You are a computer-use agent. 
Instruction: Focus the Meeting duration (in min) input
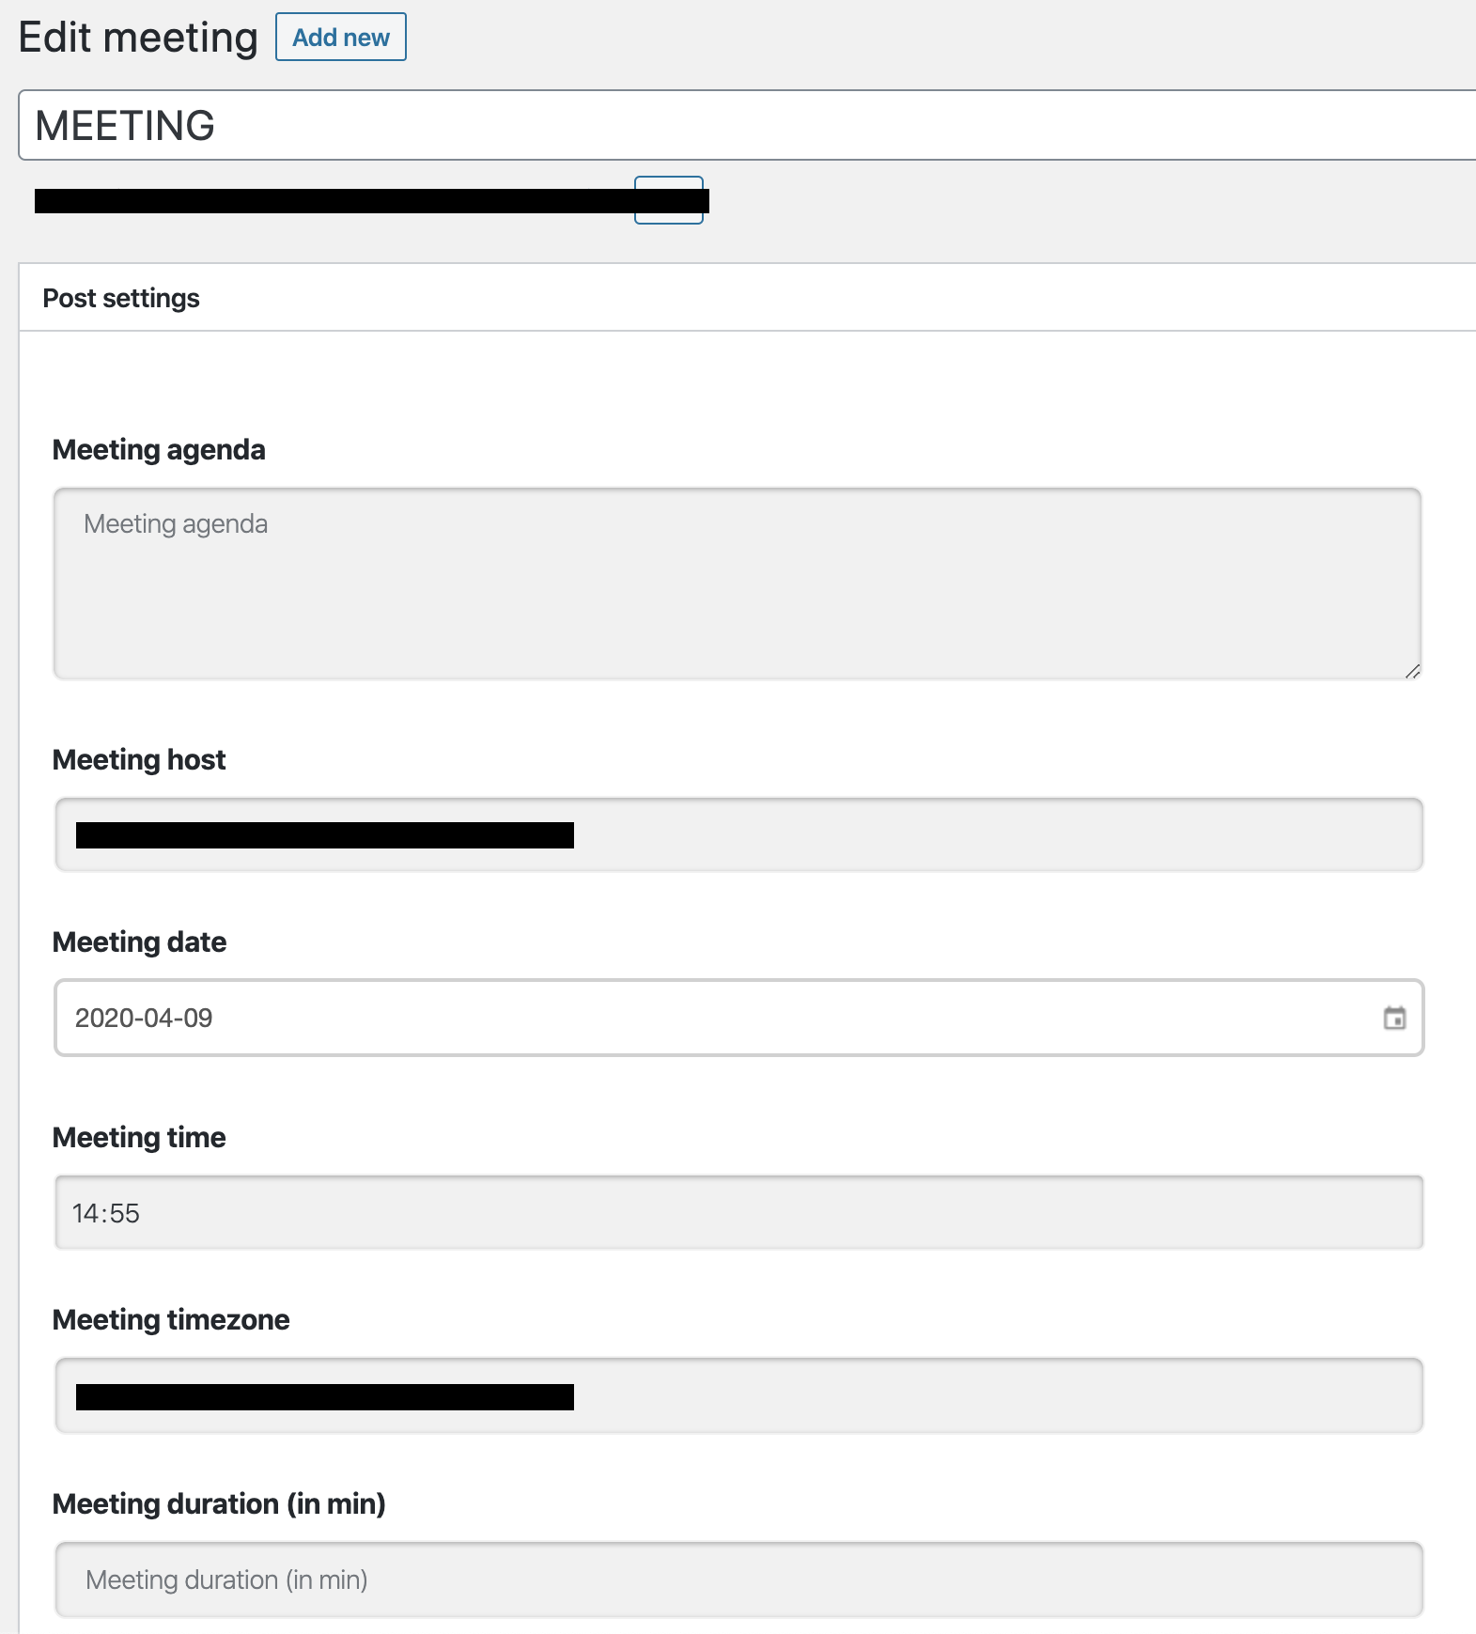point(738,1580)
